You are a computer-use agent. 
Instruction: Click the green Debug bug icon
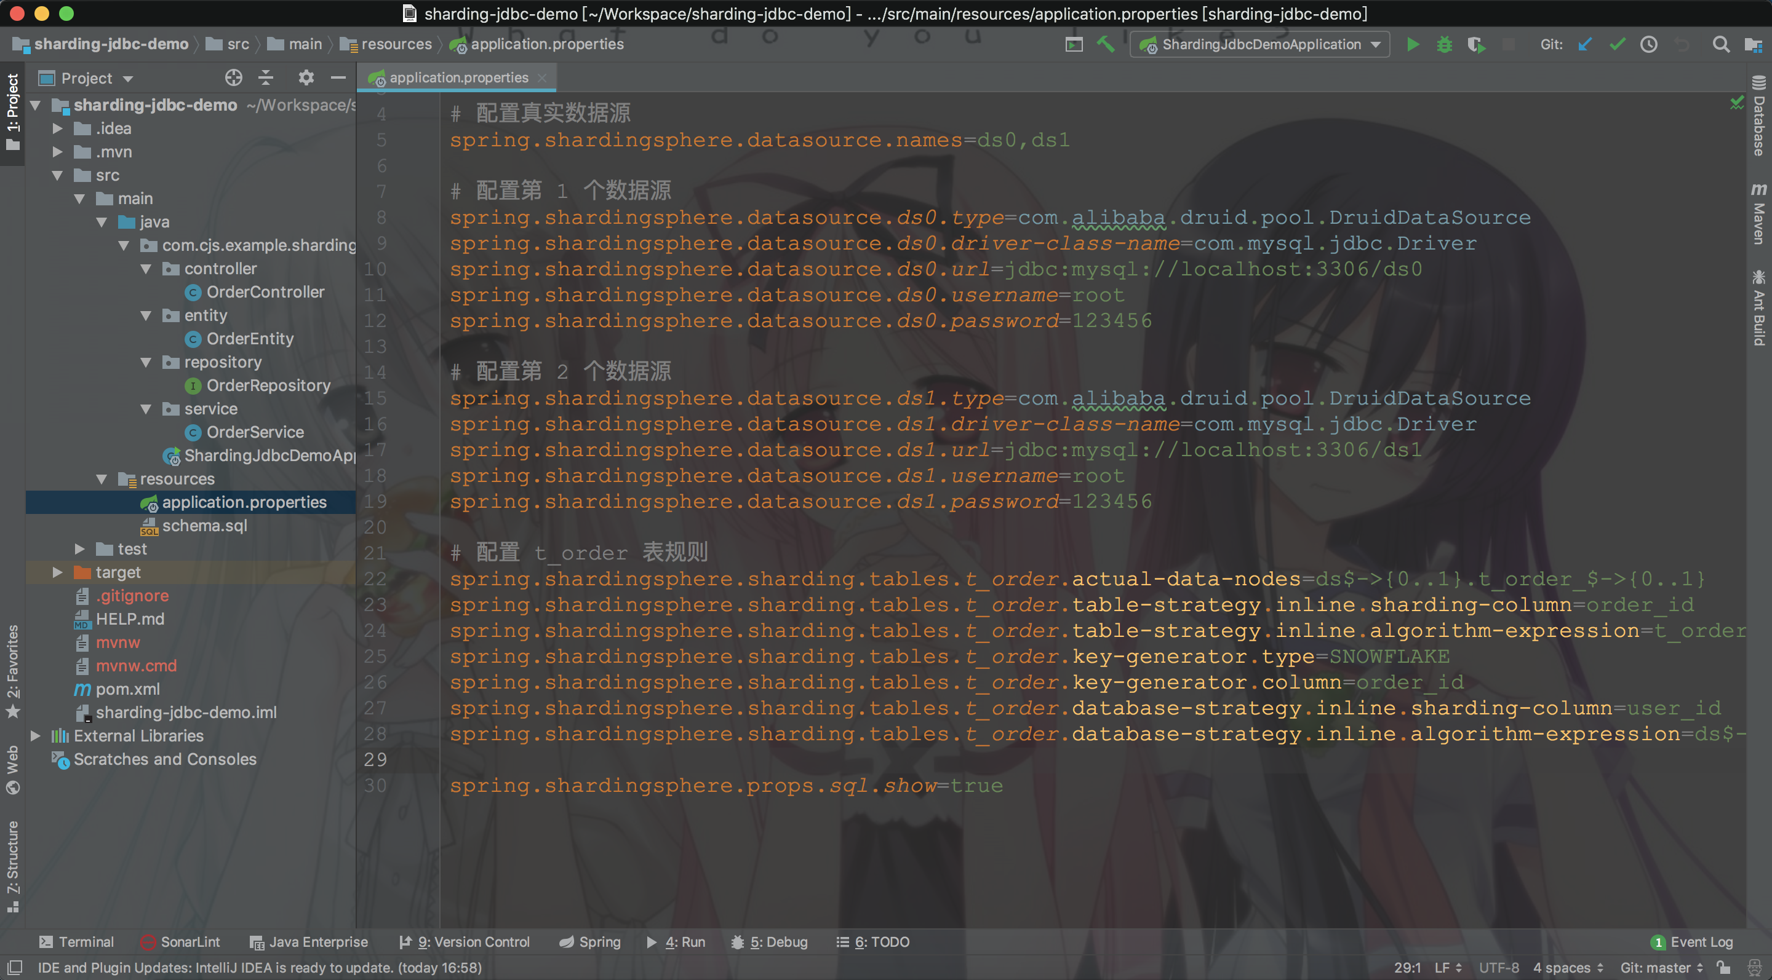(x=1444, y=45)
